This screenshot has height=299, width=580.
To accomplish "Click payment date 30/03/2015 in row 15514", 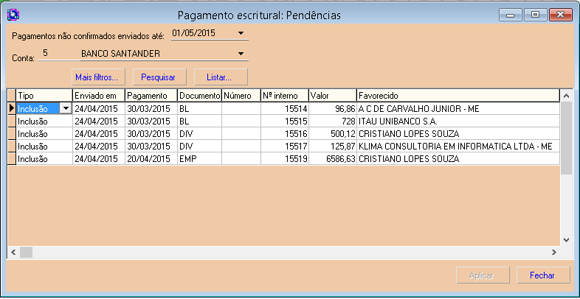I will 151,108.
